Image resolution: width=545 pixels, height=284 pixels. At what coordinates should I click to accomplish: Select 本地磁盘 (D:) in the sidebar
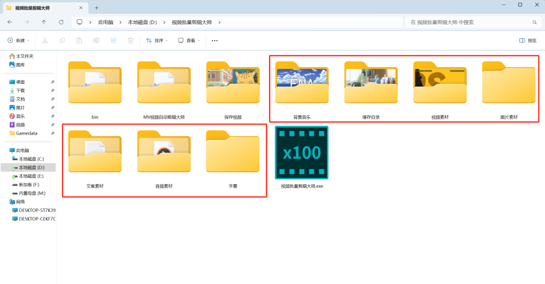click(x=28, y=167)
